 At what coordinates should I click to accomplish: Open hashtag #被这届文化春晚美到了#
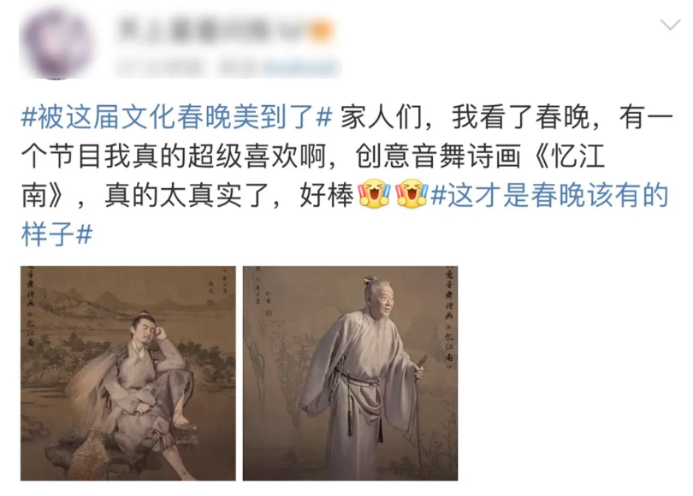[x=177, y=117]
